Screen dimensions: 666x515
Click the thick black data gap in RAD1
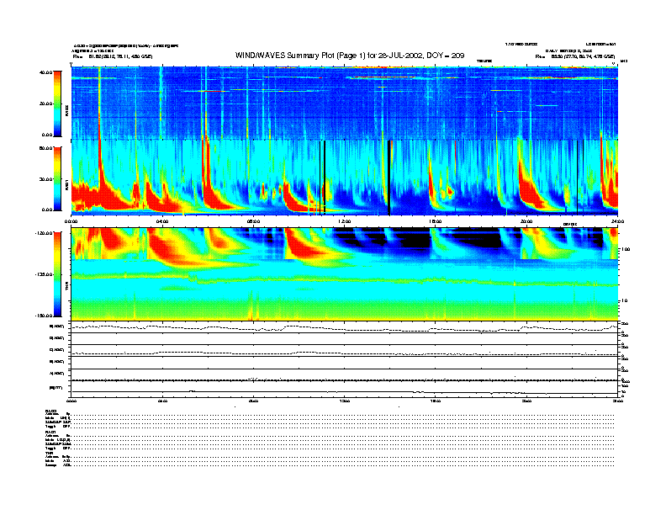(389, 178)
